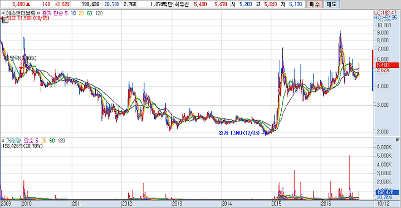The height and width of the screenshot is (208, 401).
Task: Click the 20 moving average in the price legend
Action: pyautogui.click(x=81, y=13)
